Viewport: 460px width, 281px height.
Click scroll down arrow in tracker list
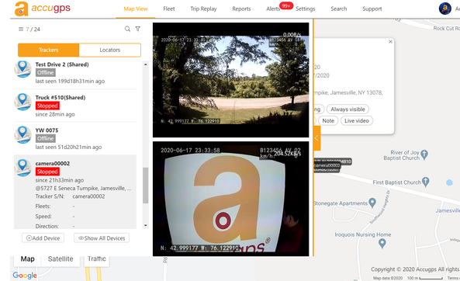tap(146, 226)
